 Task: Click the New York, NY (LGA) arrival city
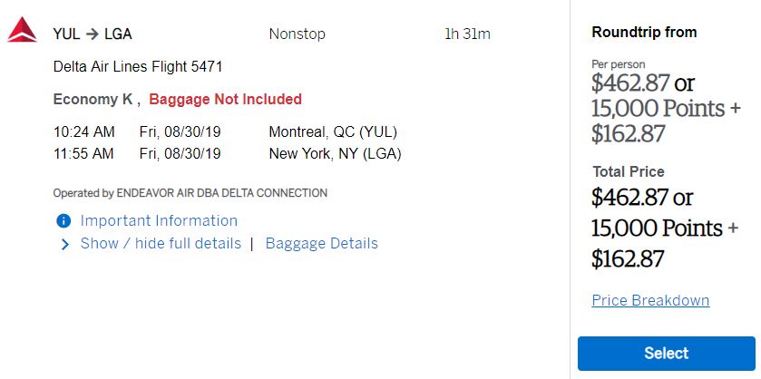pyautogui.click(x=335, y=153)
